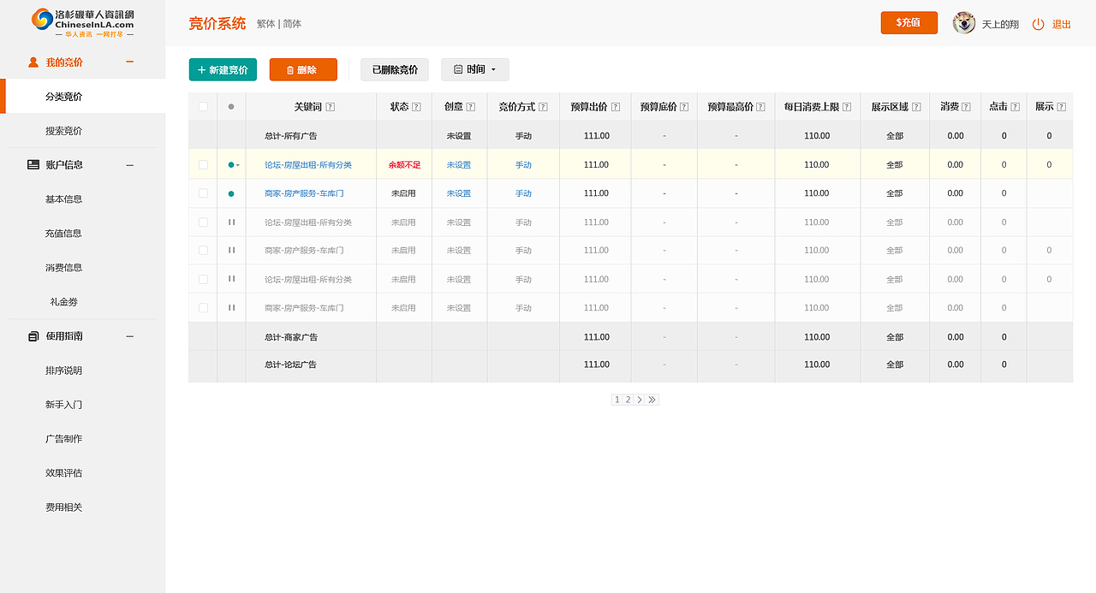The height and width of the screenshot is (593, 1096).
Task: Open the 论坛-房屋出租-所有分类 keyword link
Action: [x=310, y=164]
